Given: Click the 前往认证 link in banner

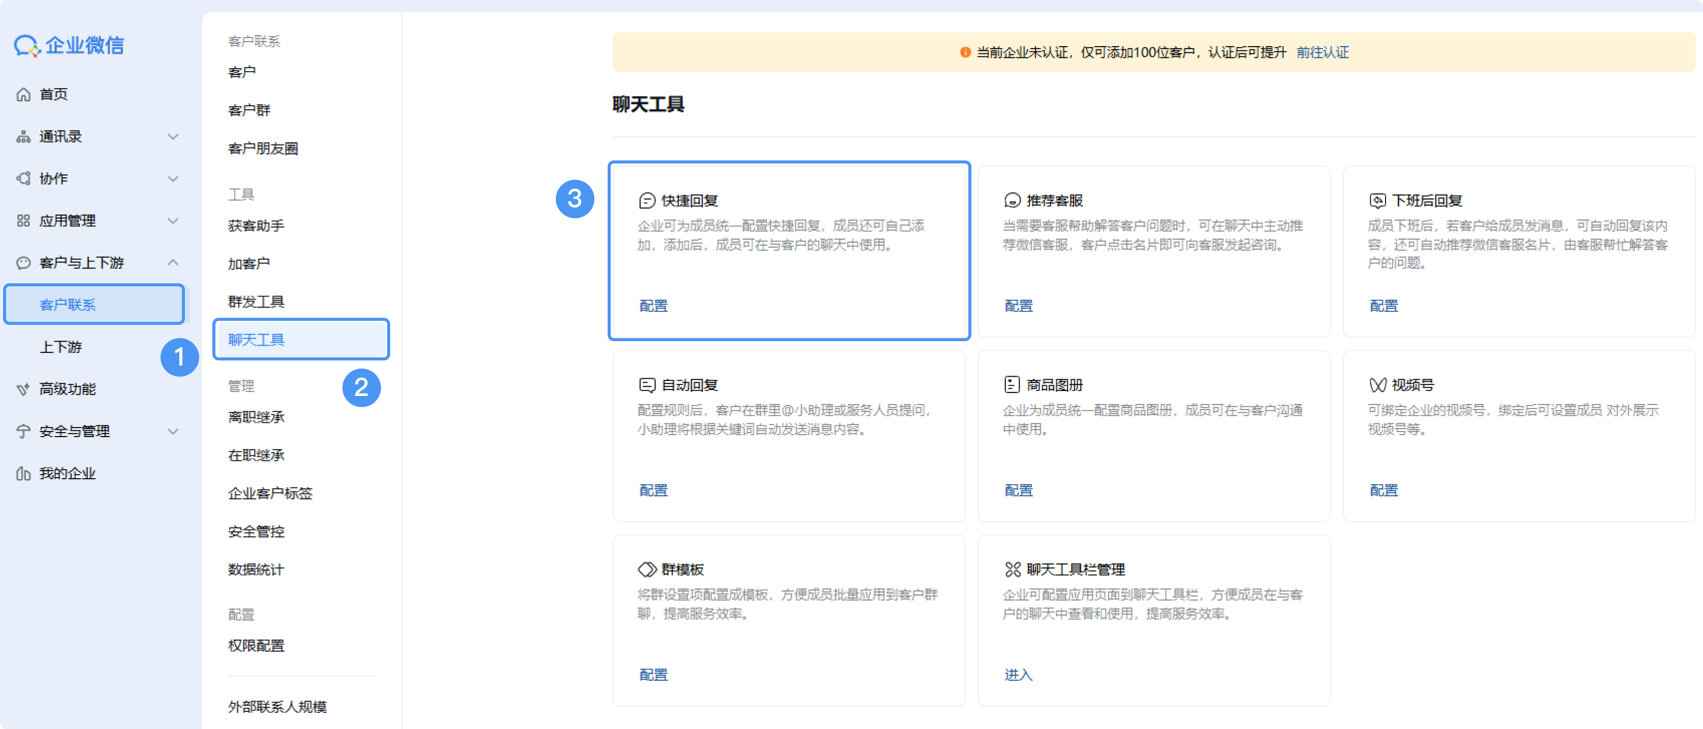Looking at the screenshot, I should (1322, 52).
